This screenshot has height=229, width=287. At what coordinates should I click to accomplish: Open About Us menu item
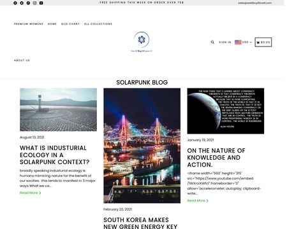click(22, 60)
